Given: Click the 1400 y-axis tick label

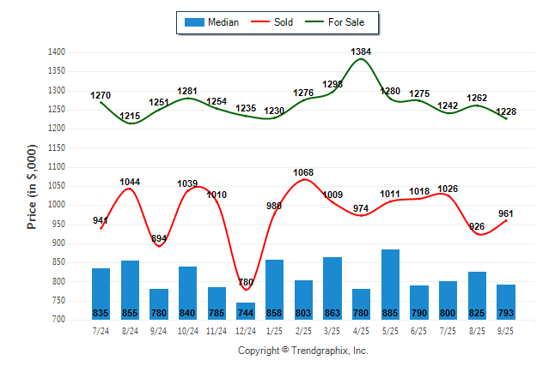Looking at the screenshot, I should point(55,52).
